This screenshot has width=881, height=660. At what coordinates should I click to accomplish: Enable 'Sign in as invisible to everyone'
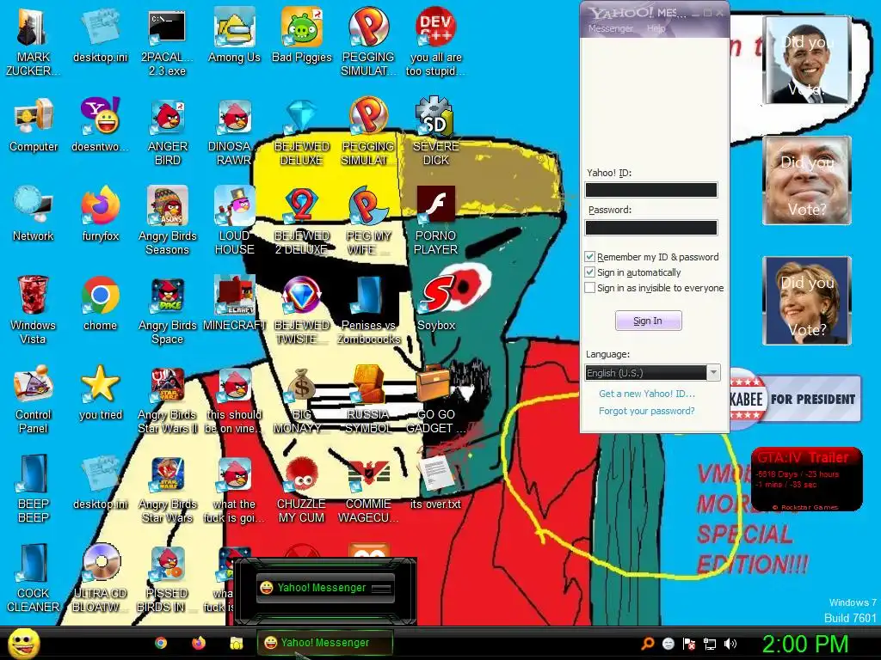(589, 288)
